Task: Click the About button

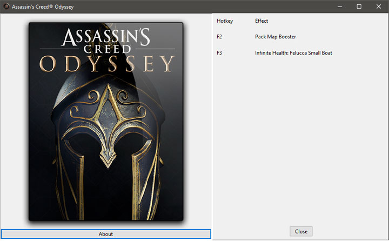Action: pos(106,234)
